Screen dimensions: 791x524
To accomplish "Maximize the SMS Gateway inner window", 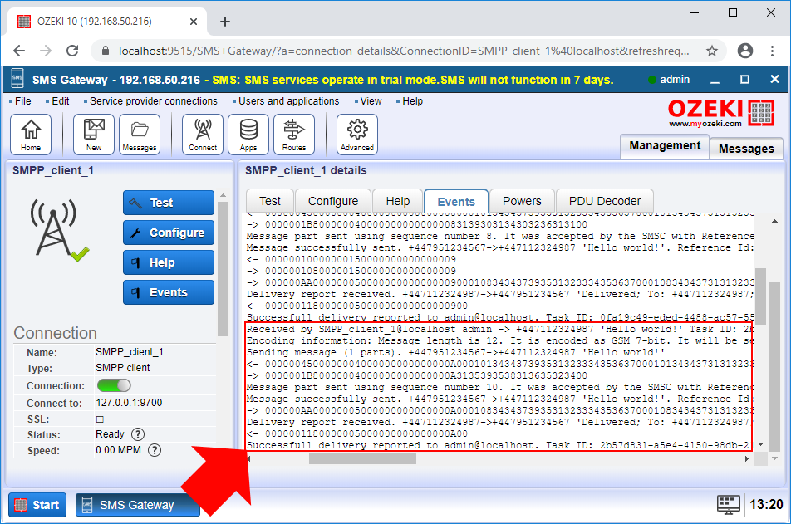I will point(744,80).
